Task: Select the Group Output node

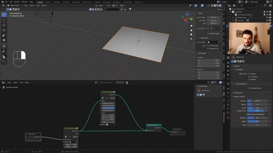Action: tap(178, 132)
